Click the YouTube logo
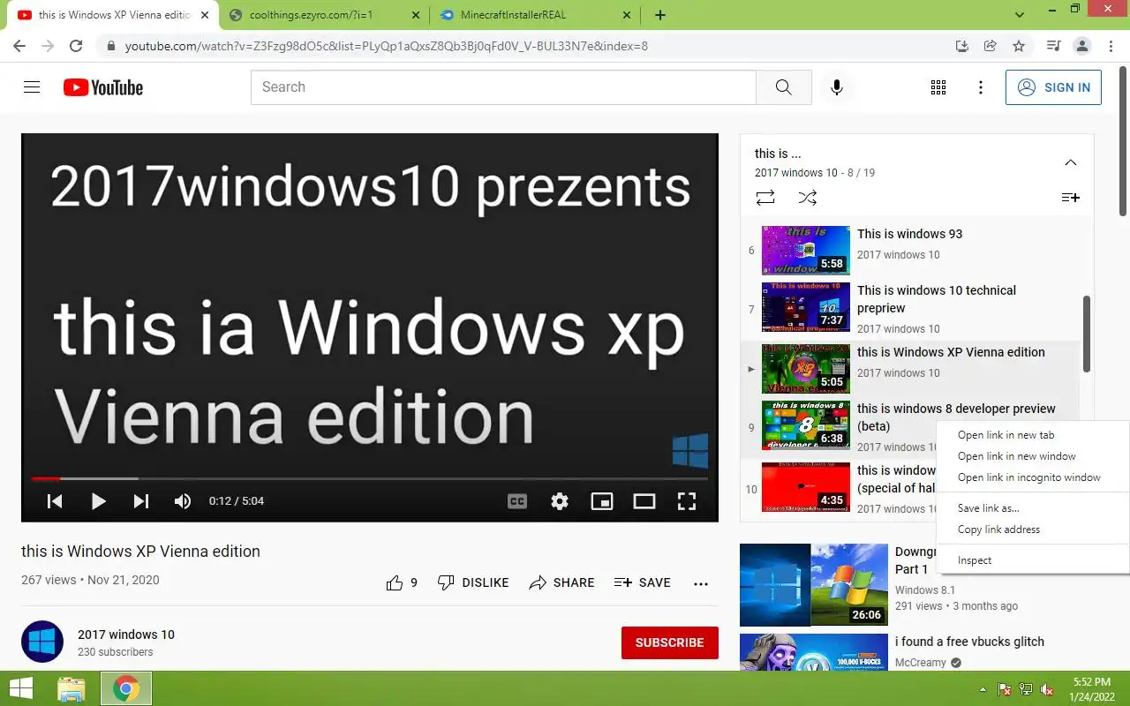The image size is (1130, 706). [x=103, y=87]
